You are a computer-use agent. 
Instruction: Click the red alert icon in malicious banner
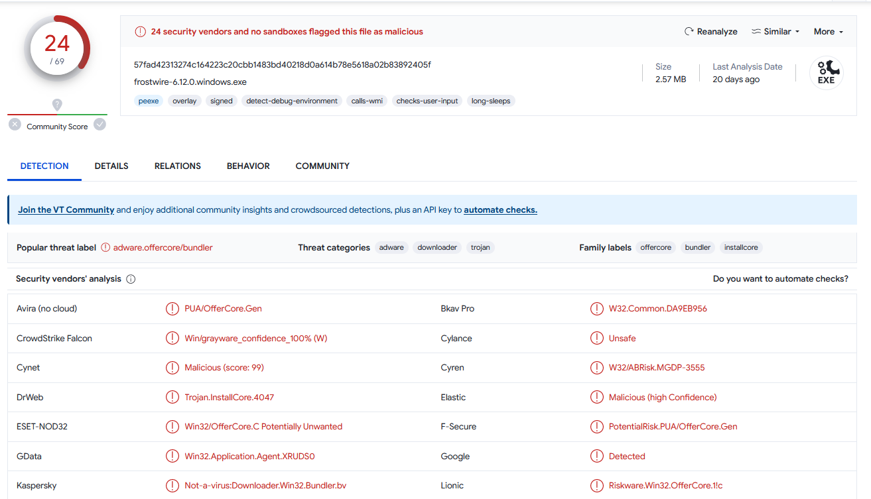click(141, 31)
